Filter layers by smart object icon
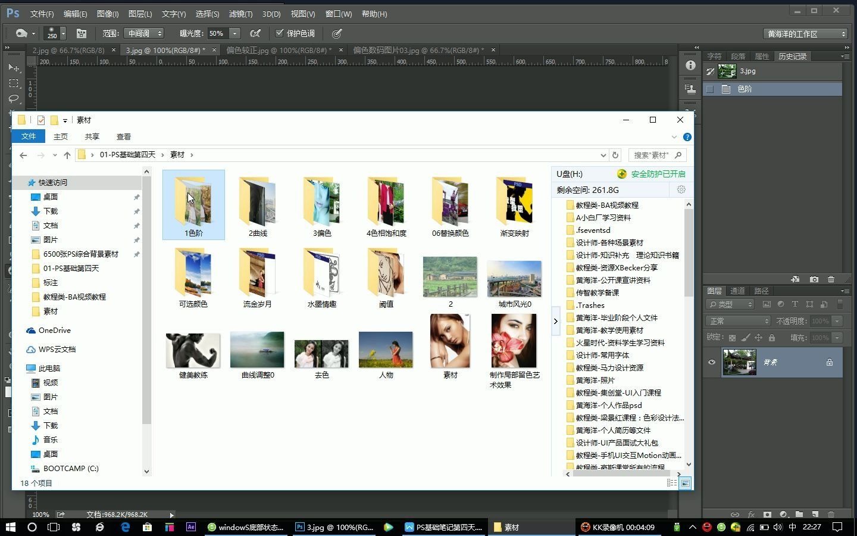Screen dimensions: 857x536 click(x=824, y=304)
